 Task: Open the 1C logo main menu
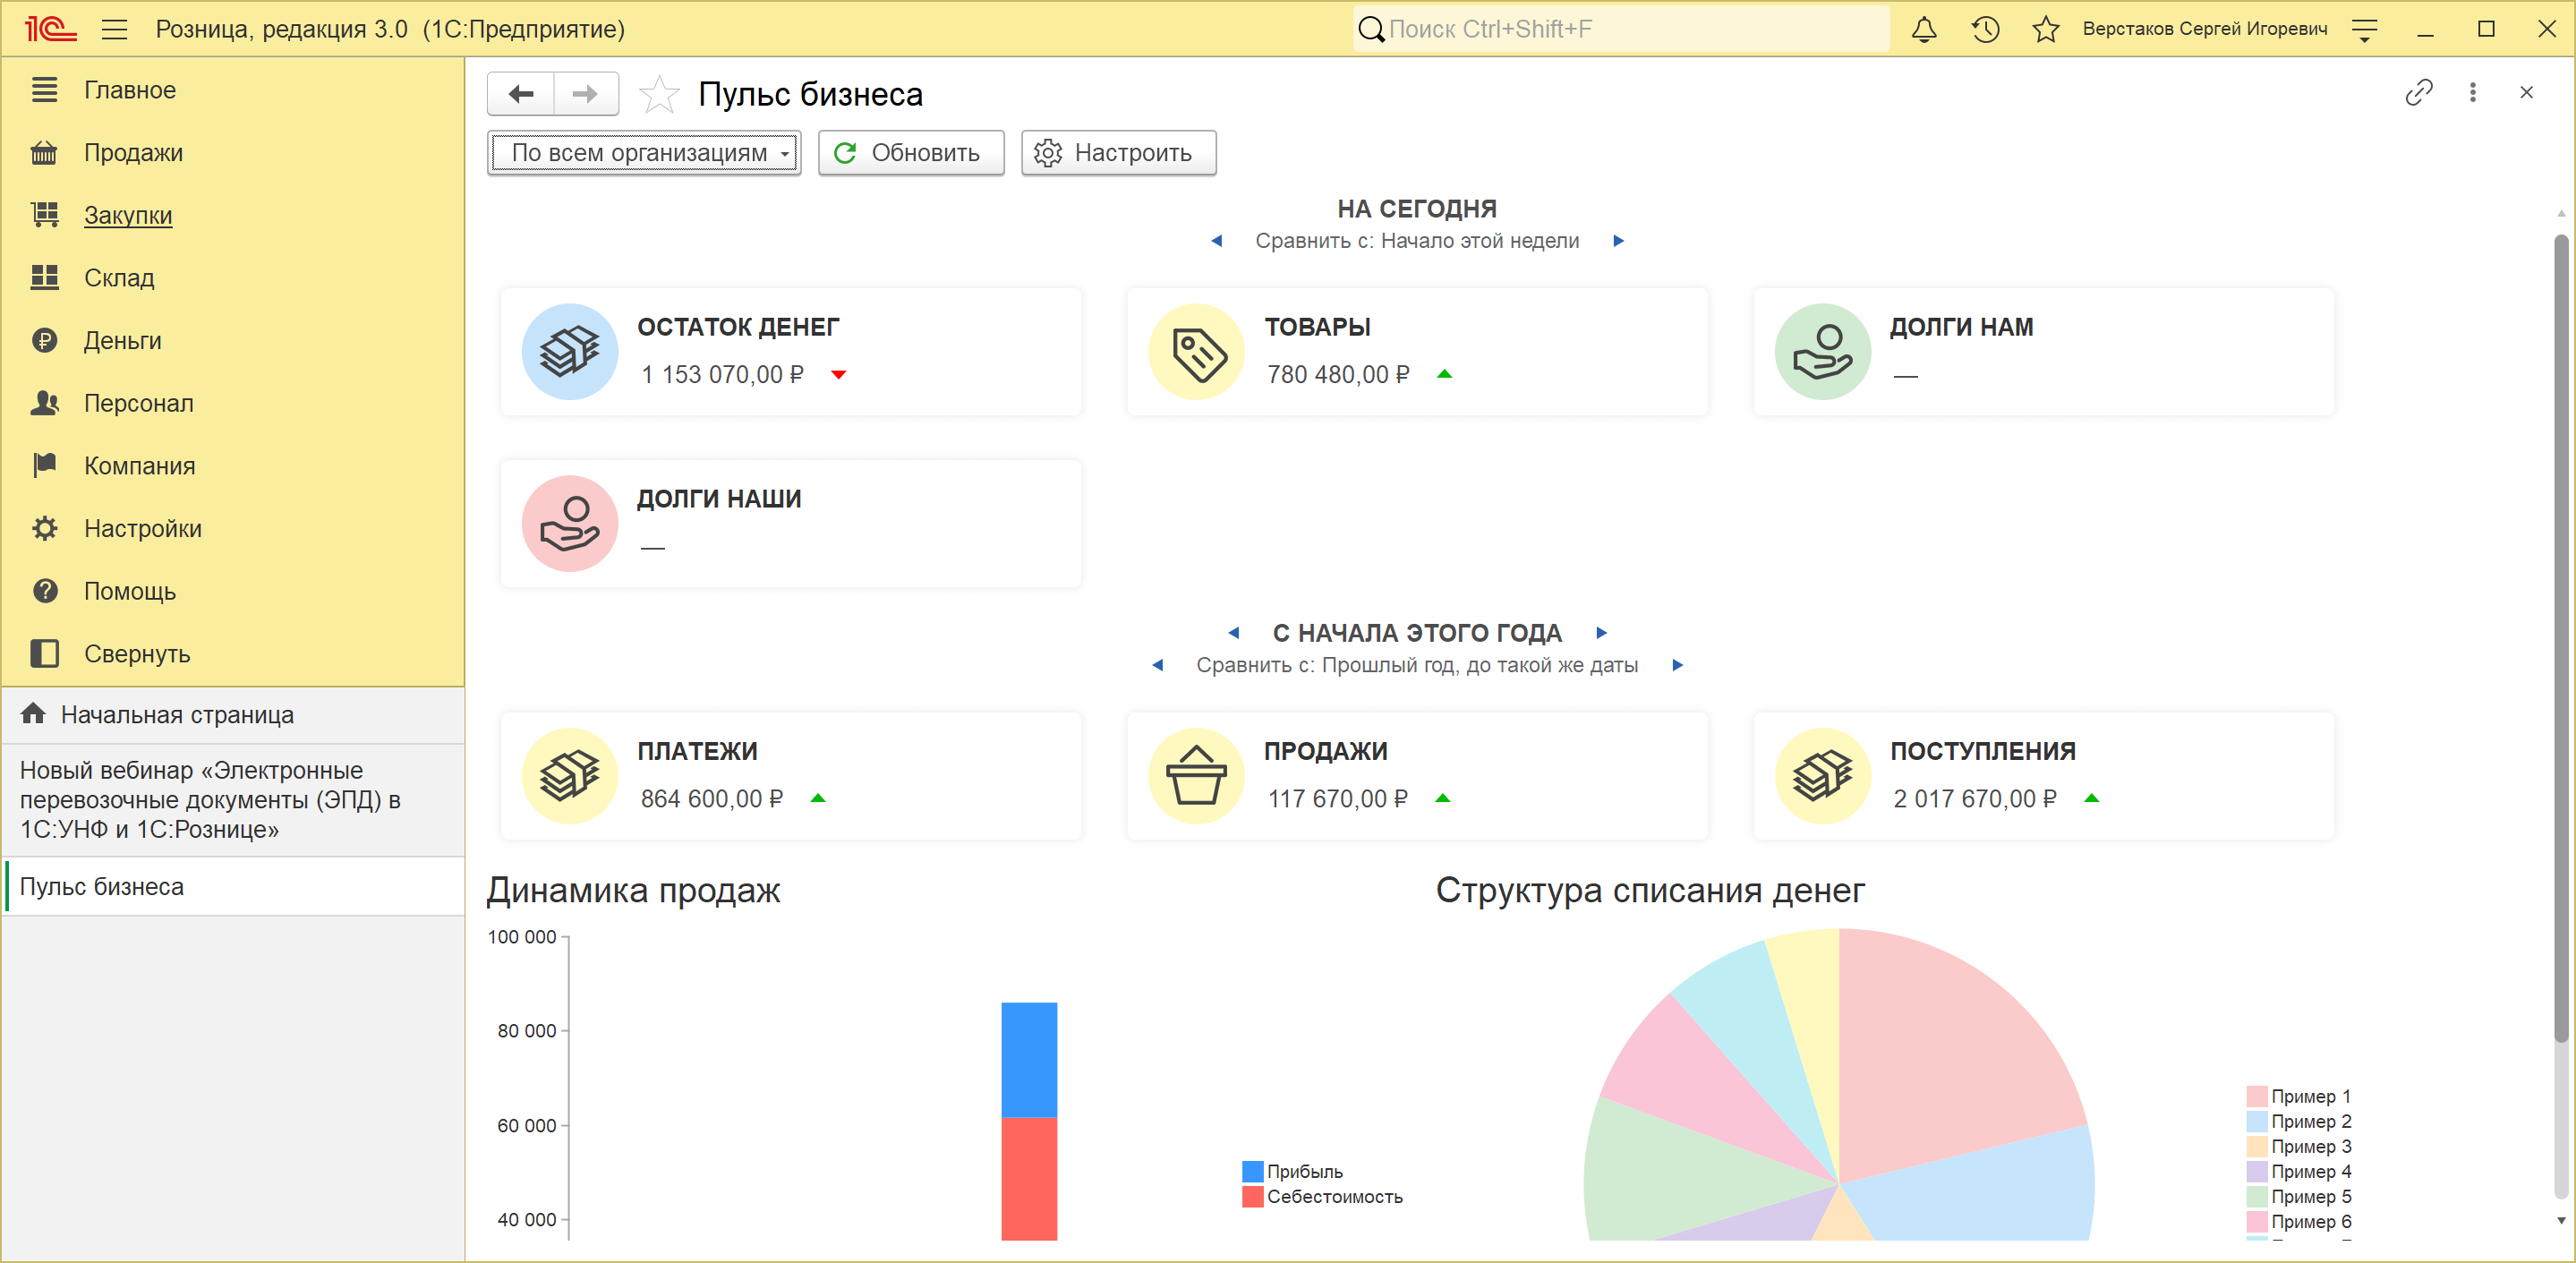(50, 29)
